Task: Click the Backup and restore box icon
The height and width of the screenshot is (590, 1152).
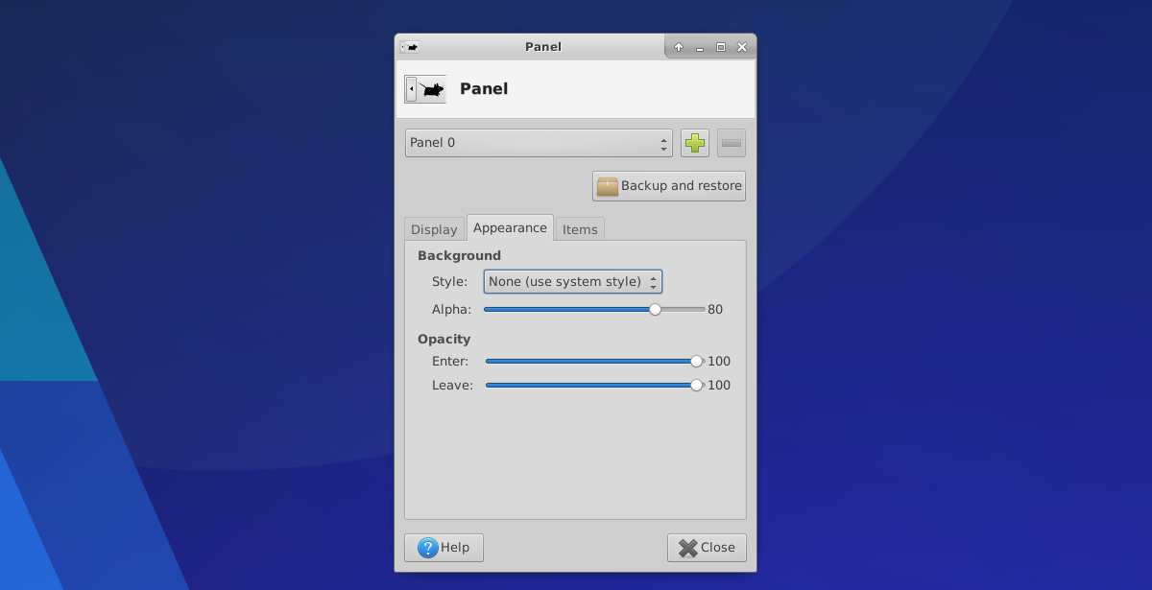Action: coord(608,186)
